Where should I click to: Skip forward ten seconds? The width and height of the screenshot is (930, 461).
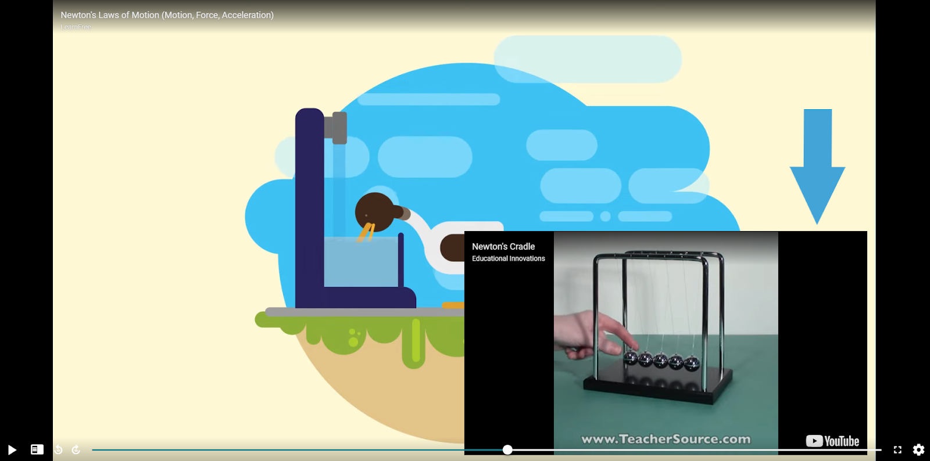coord(76,449)
